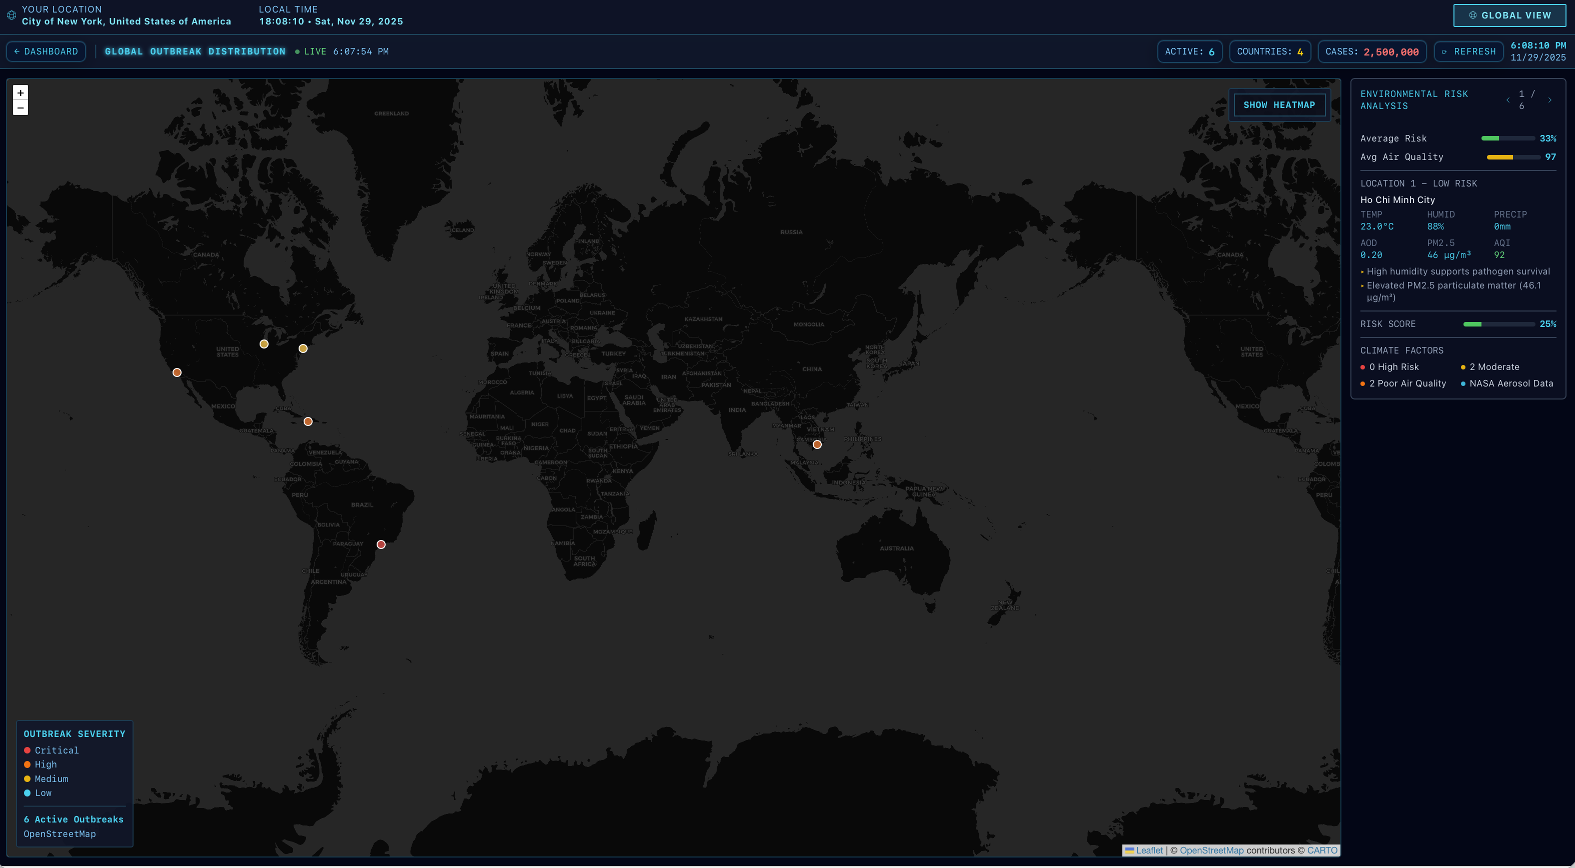Image resolution: width=1575 pixels, height=868 pixels.
Task: Open the OpenStreetMap attribution link
Action: (x=1211, y=850)
